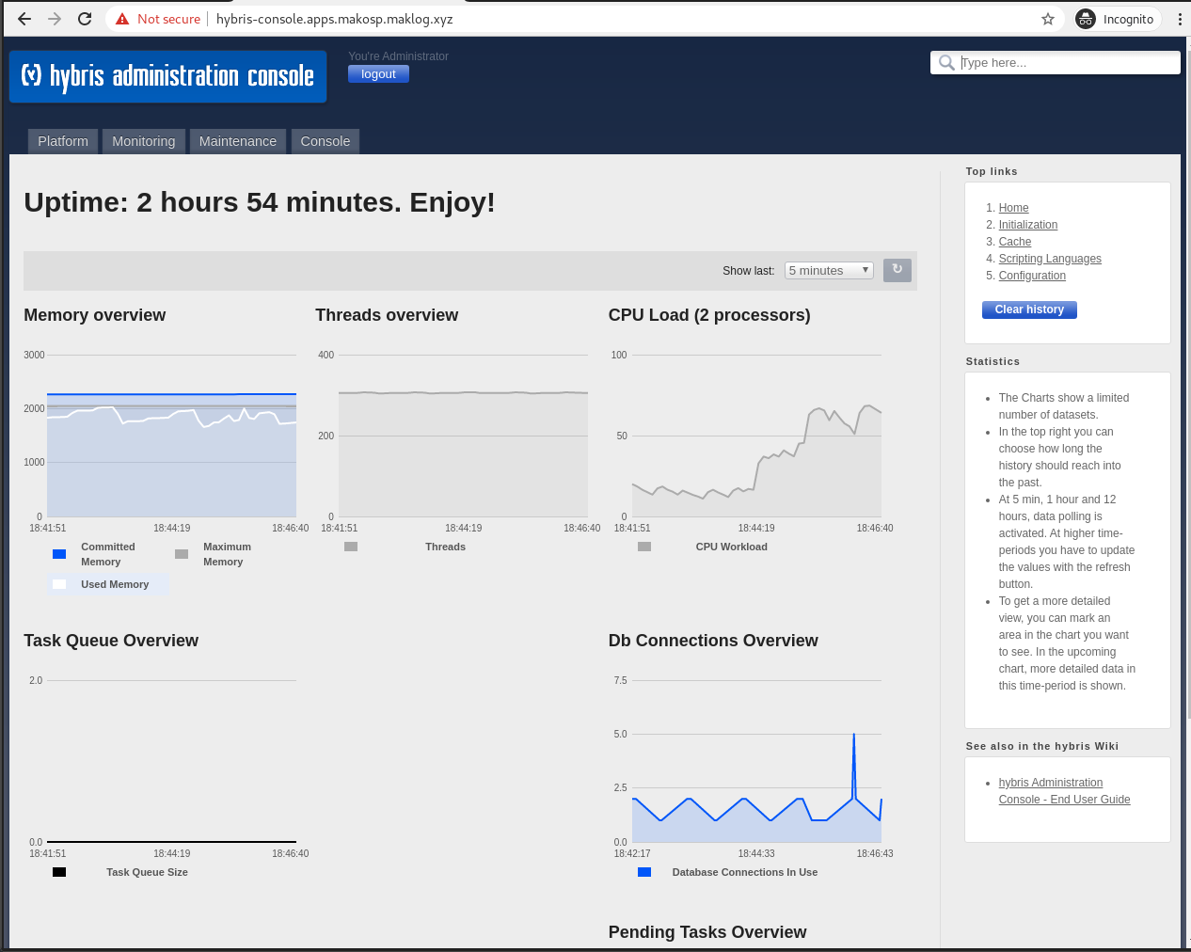Click the Statistics sidebar heading
This screenshot has height=952, width=1191.
click(x=992, y=361)
